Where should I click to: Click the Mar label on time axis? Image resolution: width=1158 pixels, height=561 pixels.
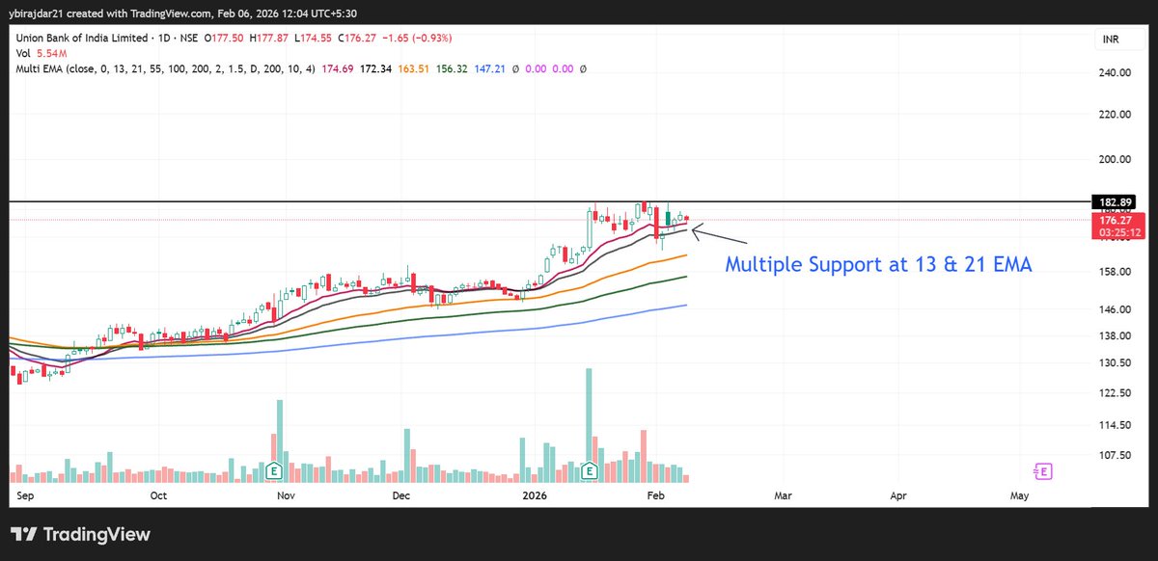[x=784, y=495]
